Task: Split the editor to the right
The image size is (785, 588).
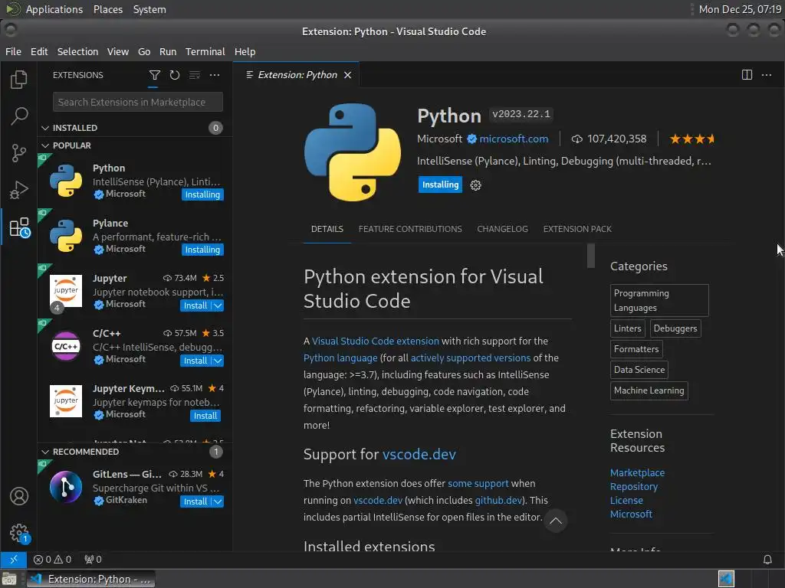Action: pyautogui.click(x=747, y=75)
